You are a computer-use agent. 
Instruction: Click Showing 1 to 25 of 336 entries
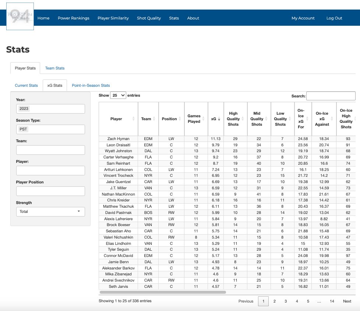(x=125, y=301)
